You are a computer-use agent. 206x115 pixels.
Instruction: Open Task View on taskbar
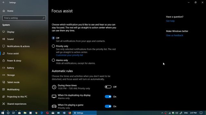point(14,113)
